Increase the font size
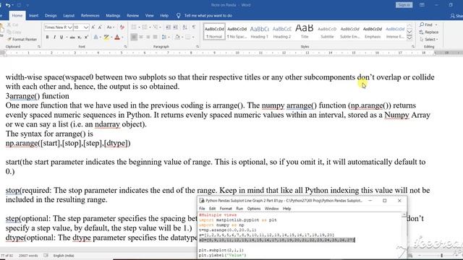 [x=93, y=27]
